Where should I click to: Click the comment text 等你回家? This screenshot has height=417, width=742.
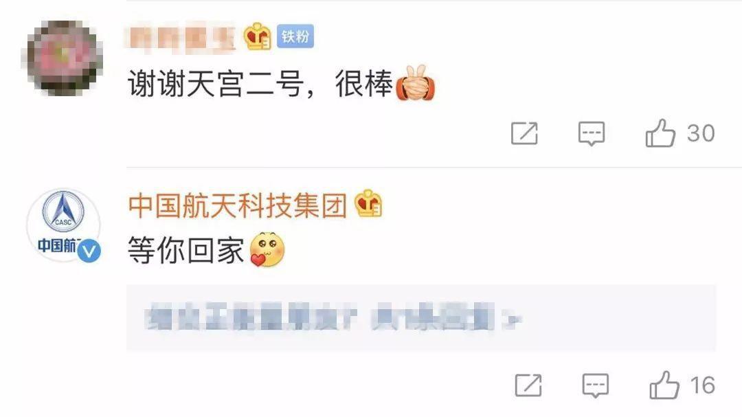(186, 250)
